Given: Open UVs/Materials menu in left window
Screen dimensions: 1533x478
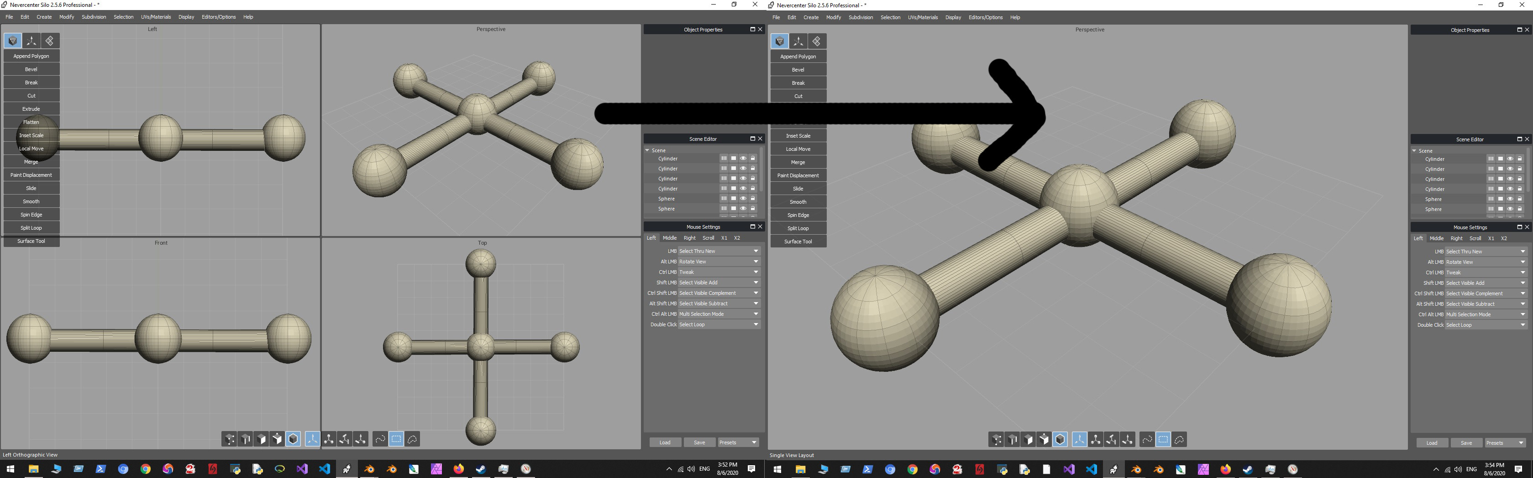Looking at the screenshot, I should coord(156,16).
